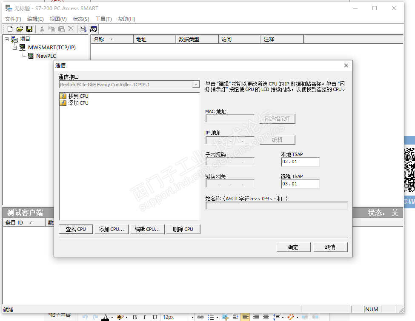Click the 地址 column header
Image resolution: width=415 pixels, height=321 pixels.
155,40
